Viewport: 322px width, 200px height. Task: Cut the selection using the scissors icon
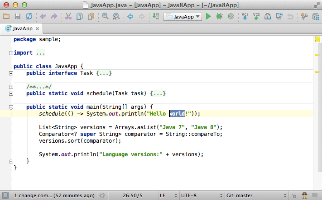(x=68, y=16)
